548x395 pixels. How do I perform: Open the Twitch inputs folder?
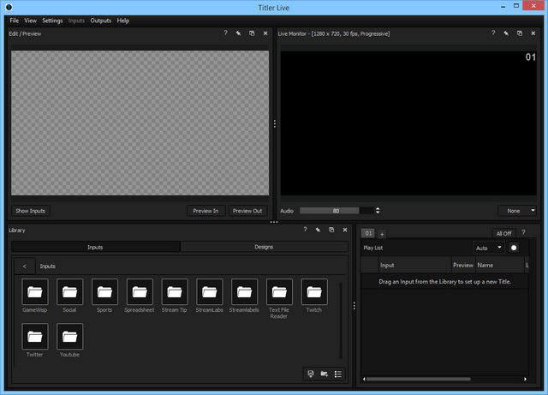314,292
